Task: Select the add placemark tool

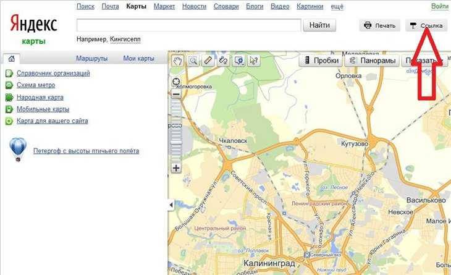Action: (x=238, y=61)
